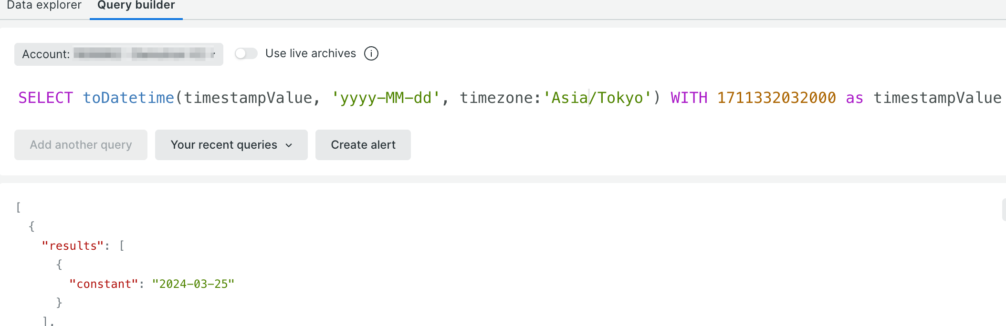The height and width of the screenshot is (326, 1006).
Task: Click the partially visible control at results panel edge
Action: click(1004, 210)
